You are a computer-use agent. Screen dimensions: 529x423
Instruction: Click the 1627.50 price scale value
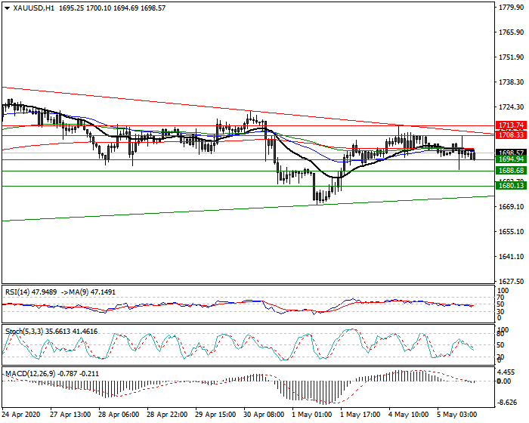point(511,282)
